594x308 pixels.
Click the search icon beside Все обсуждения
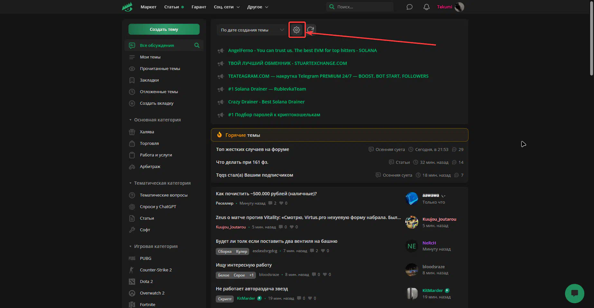(x=197, y=45)
